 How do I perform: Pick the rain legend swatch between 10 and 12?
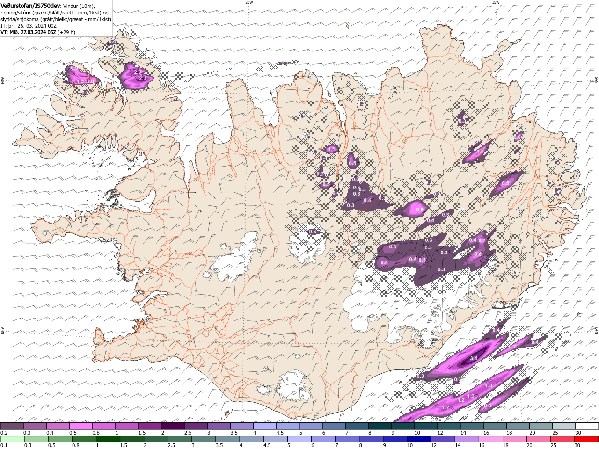[419, 439]
